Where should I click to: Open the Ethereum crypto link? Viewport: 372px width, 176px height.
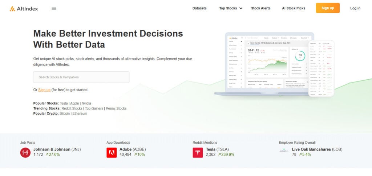[x=80, y=113]
